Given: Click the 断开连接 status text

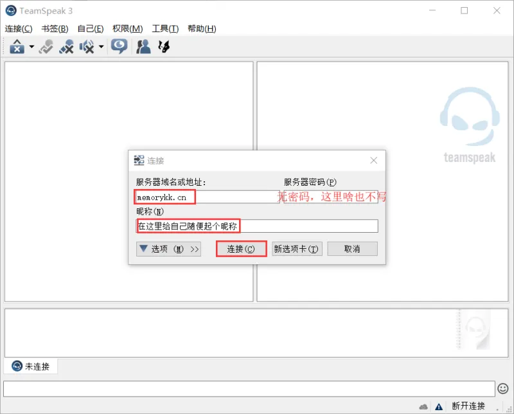Looking at the screenshot, I should point(468,406).
